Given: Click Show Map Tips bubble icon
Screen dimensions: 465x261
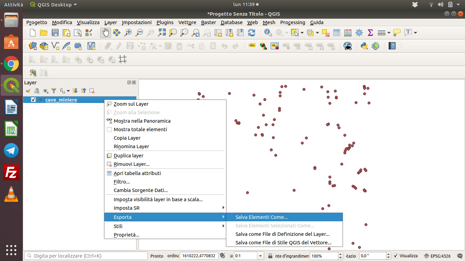Looking at the screenshot, I should [x=397, y=33].
